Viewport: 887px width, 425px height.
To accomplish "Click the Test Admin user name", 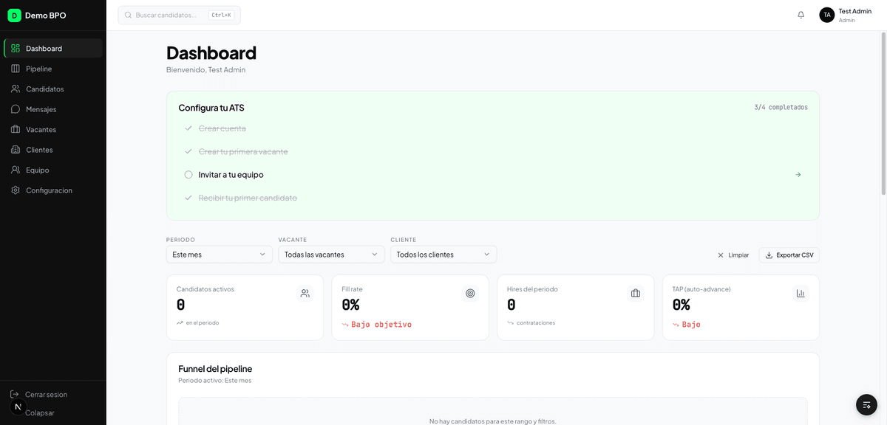I will [854, 11].
